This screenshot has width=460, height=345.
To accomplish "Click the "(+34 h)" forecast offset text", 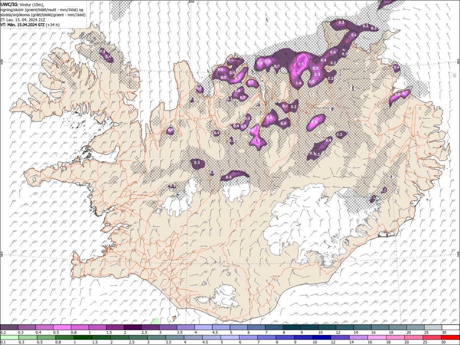I will pyautogui.click(x=53, y=25).
